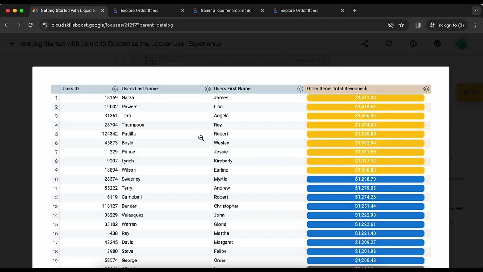The image size is (483, 272).
Task: Click the $1,384.00 revenue cell
Action: point(365,125)
